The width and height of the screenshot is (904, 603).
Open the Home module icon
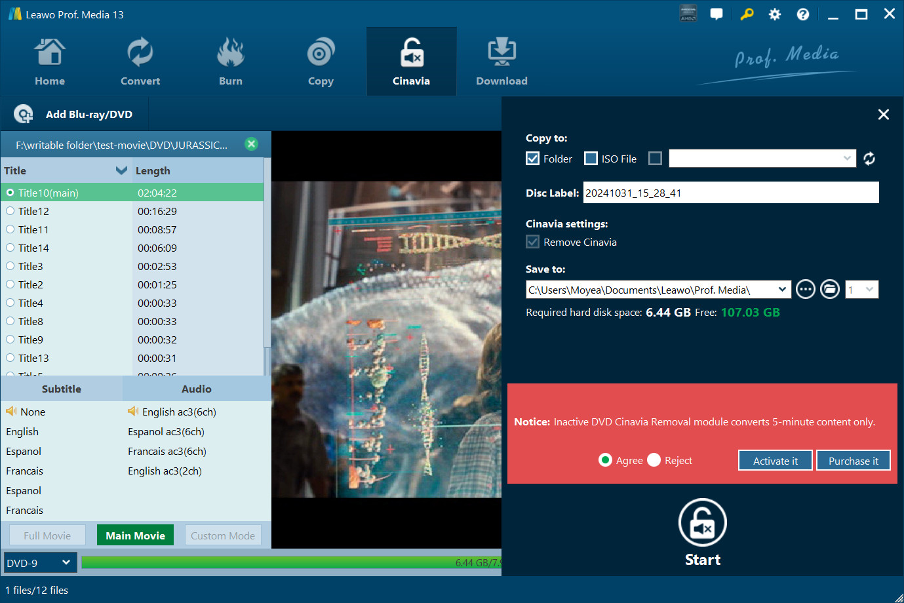pos(50,52)
